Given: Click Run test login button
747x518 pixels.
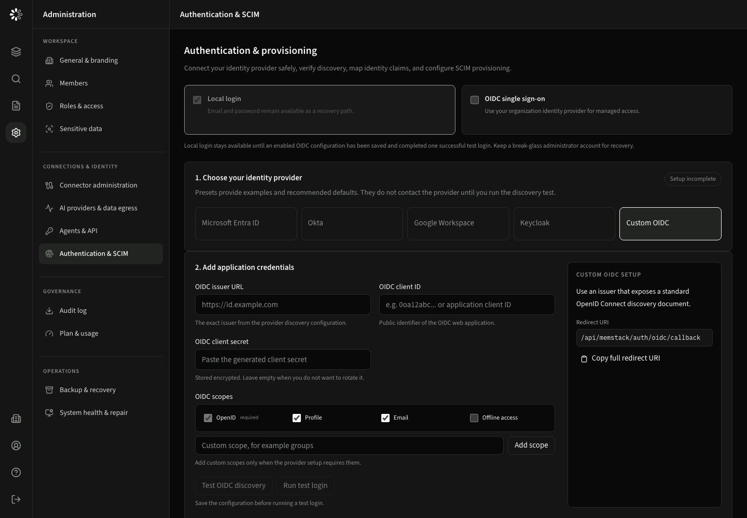Looking at the screenshot, I should pos(306,486).
